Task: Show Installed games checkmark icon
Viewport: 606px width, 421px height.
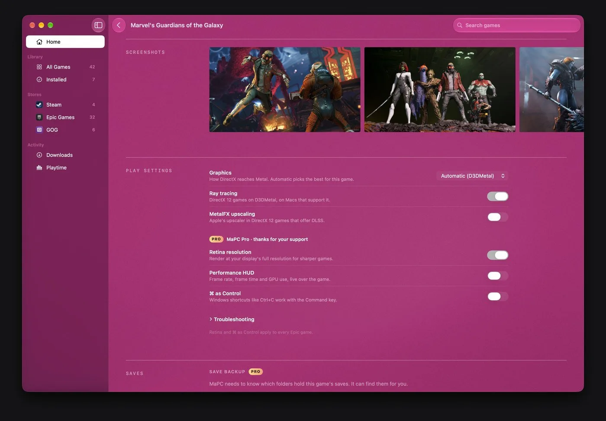Action: [x=39, y=80]
